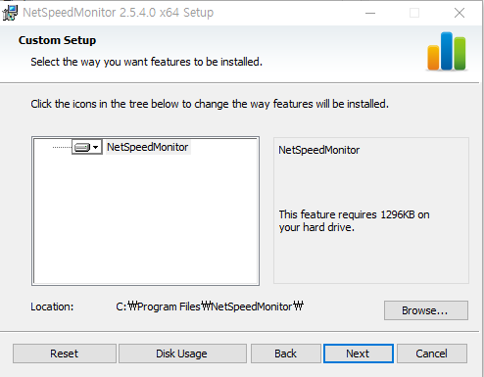Click the 'Custom Setup' heading
Viewport: 484px width, 377px height.
(57, 40)
